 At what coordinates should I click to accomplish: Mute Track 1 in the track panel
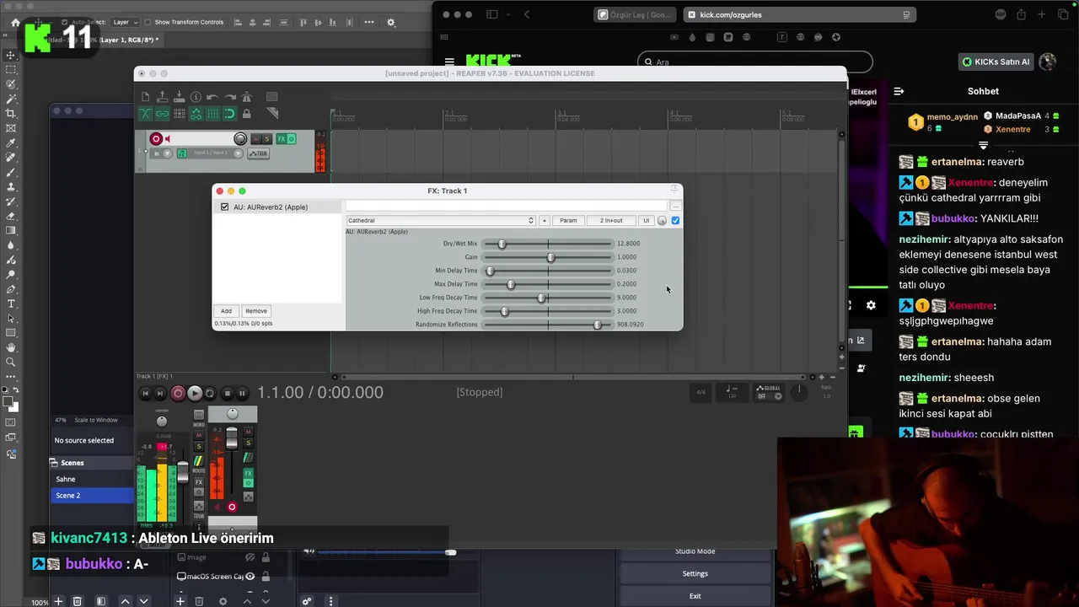(256, 139)
